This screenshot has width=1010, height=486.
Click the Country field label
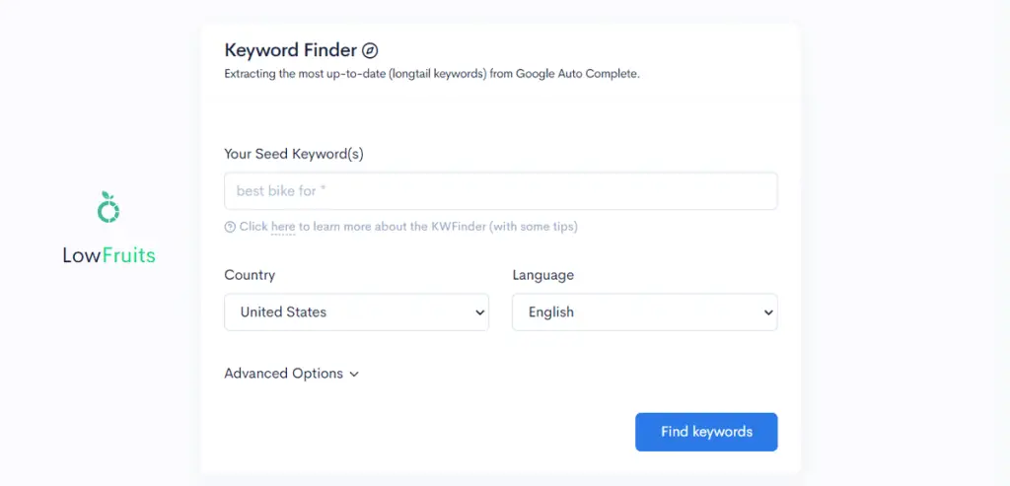(x=250, y=275)
